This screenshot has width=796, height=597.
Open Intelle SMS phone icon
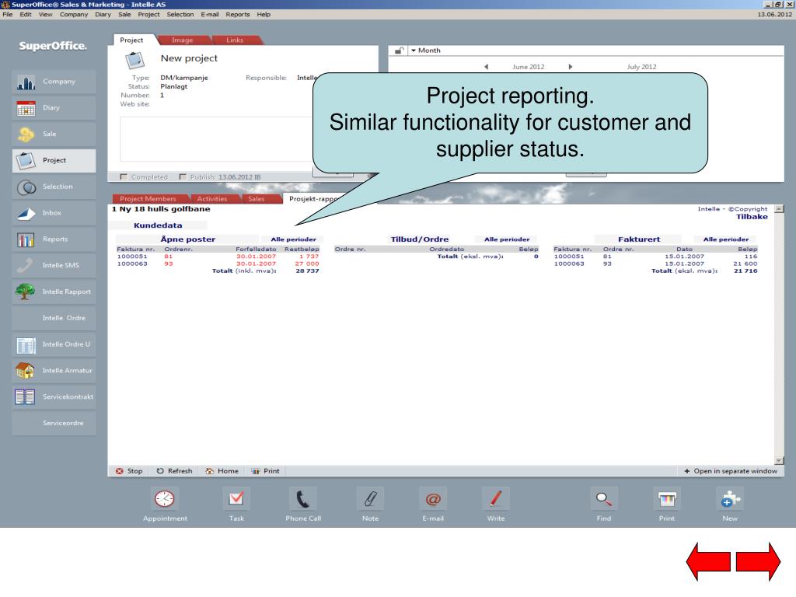coord(25,265)
